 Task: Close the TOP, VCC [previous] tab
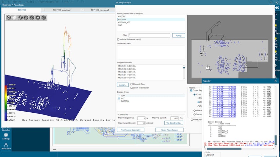44,10
